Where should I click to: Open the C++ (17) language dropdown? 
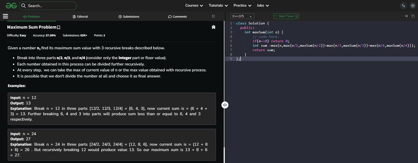(242, 16)
